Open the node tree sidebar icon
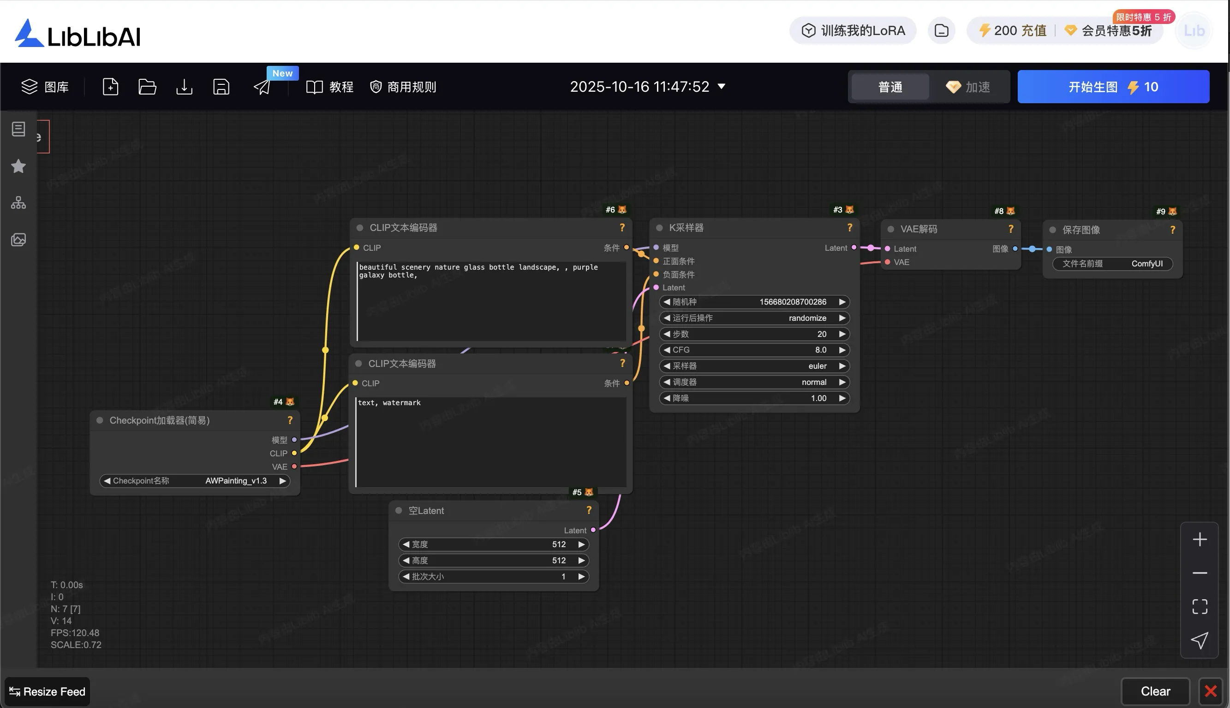The height and width of the screenshot is (708, 1230). [18, 203]
